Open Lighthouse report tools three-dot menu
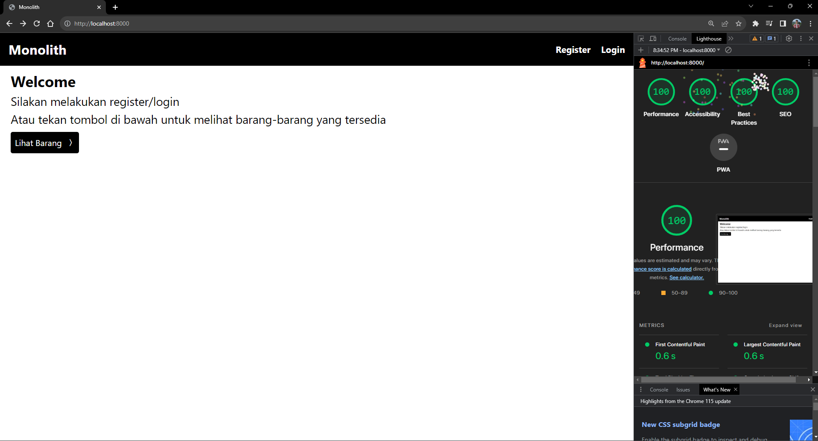Viewport: 818px width, 441px height. click(x=809, y=63)
